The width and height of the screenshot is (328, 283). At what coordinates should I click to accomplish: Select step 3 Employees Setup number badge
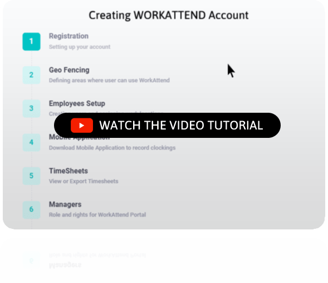tap(31, 109)
